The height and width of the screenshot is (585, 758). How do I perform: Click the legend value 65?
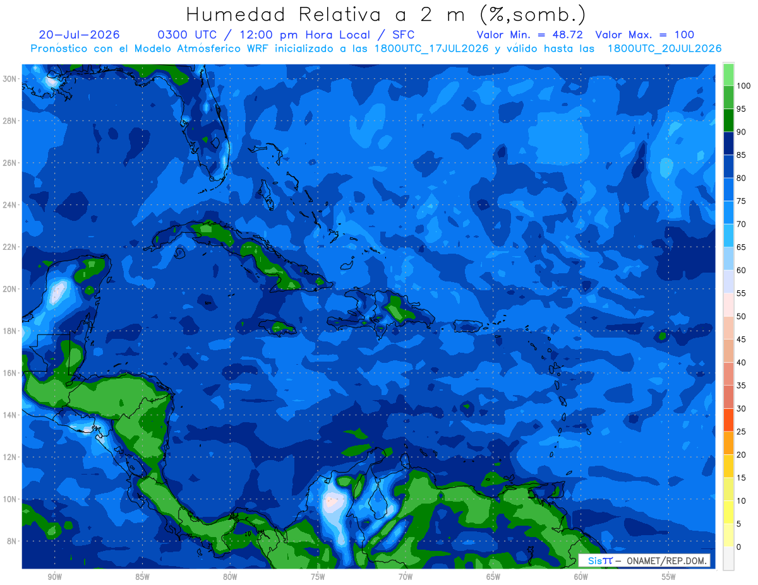pyautogui.click(x=741, y=247)
